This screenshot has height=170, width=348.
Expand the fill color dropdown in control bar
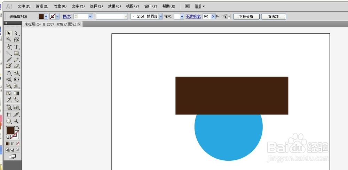pyautogui.click(x=46, y=16)
